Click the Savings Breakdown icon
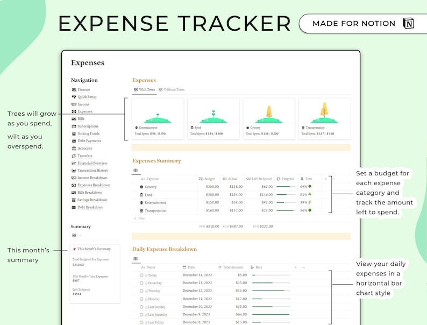 [74, 200]
